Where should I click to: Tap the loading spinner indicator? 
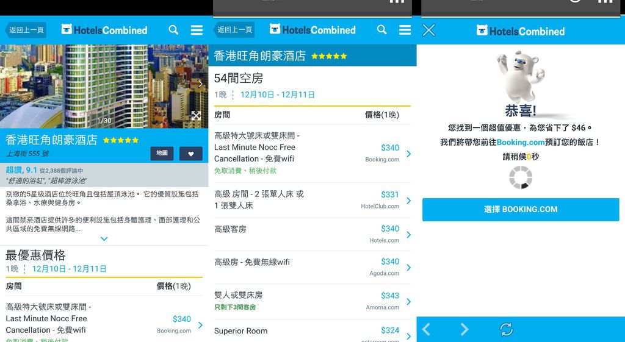(x=521, y=177)
